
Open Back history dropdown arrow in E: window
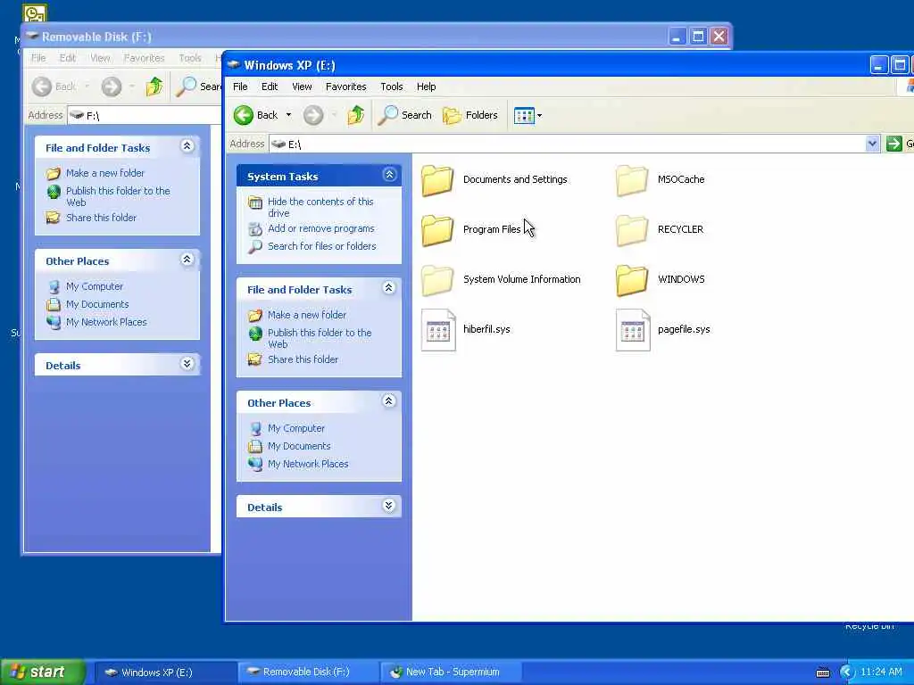tap(288, 115)
